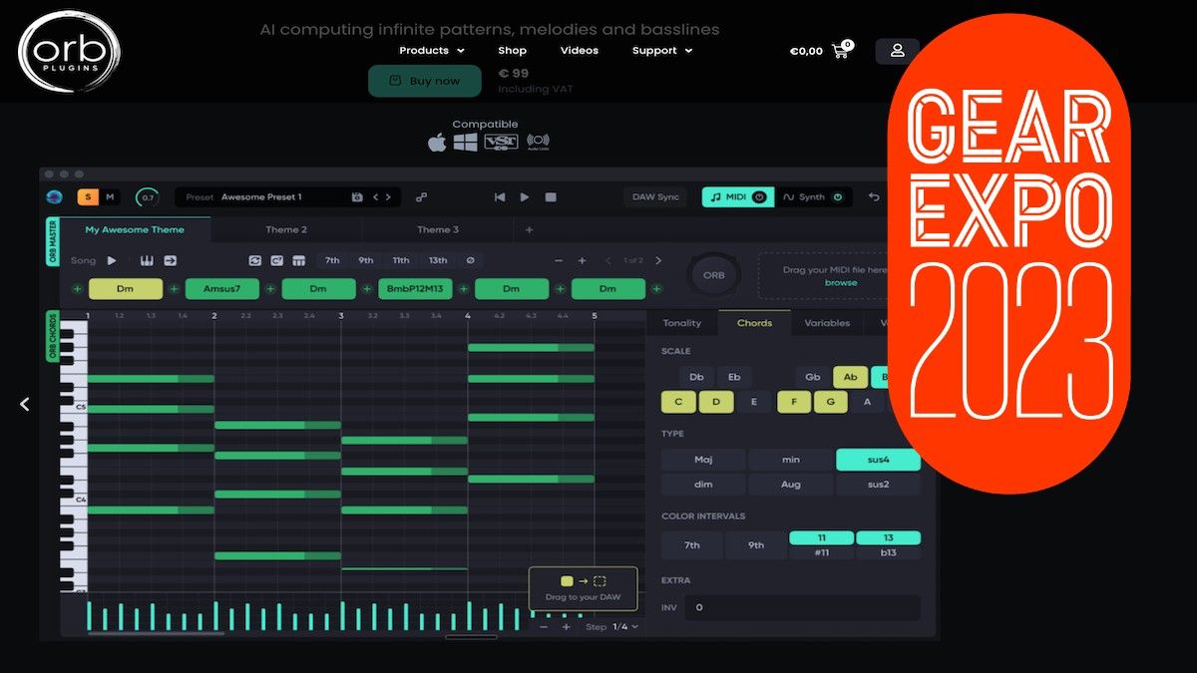This screenshot has height=673, width=1197.
Task: Click the save preset camera icon
Action: [356, 197]
